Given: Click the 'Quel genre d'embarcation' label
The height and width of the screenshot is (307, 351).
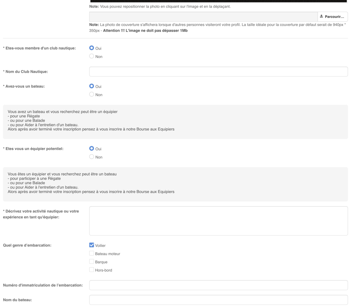Looking at the screenshot, I should 27,245.
